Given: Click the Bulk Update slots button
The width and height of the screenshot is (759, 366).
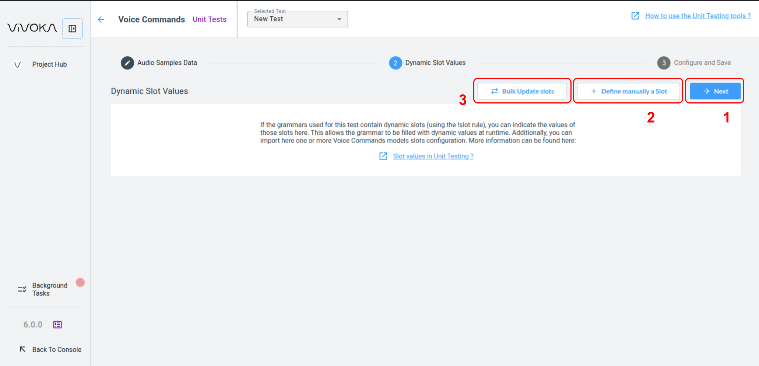Looking at the screenshot, I should pos(522,91).
